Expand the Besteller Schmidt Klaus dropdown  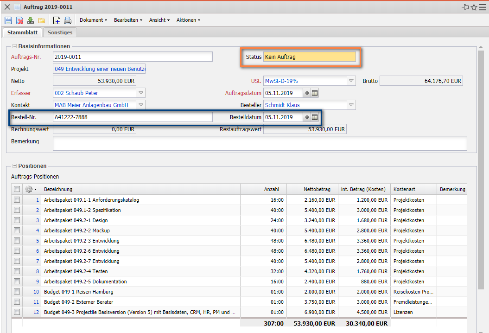coord(351,105)
